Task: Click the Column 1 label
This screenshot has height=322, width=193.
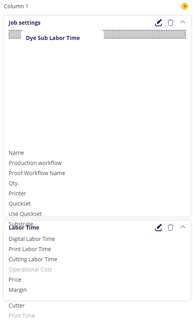Action: coord(16,6)
